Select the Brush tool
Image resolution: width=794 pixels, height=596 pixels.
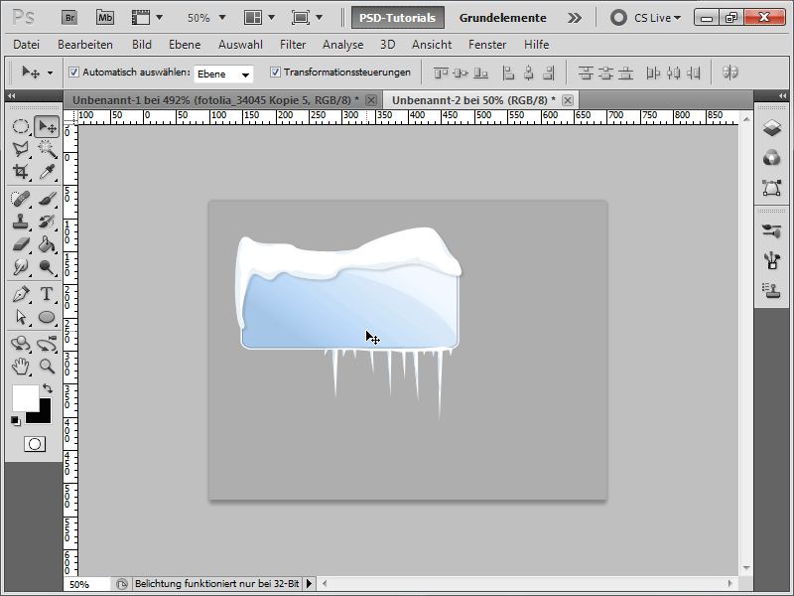pyautogui.click(x=47, y=198)
